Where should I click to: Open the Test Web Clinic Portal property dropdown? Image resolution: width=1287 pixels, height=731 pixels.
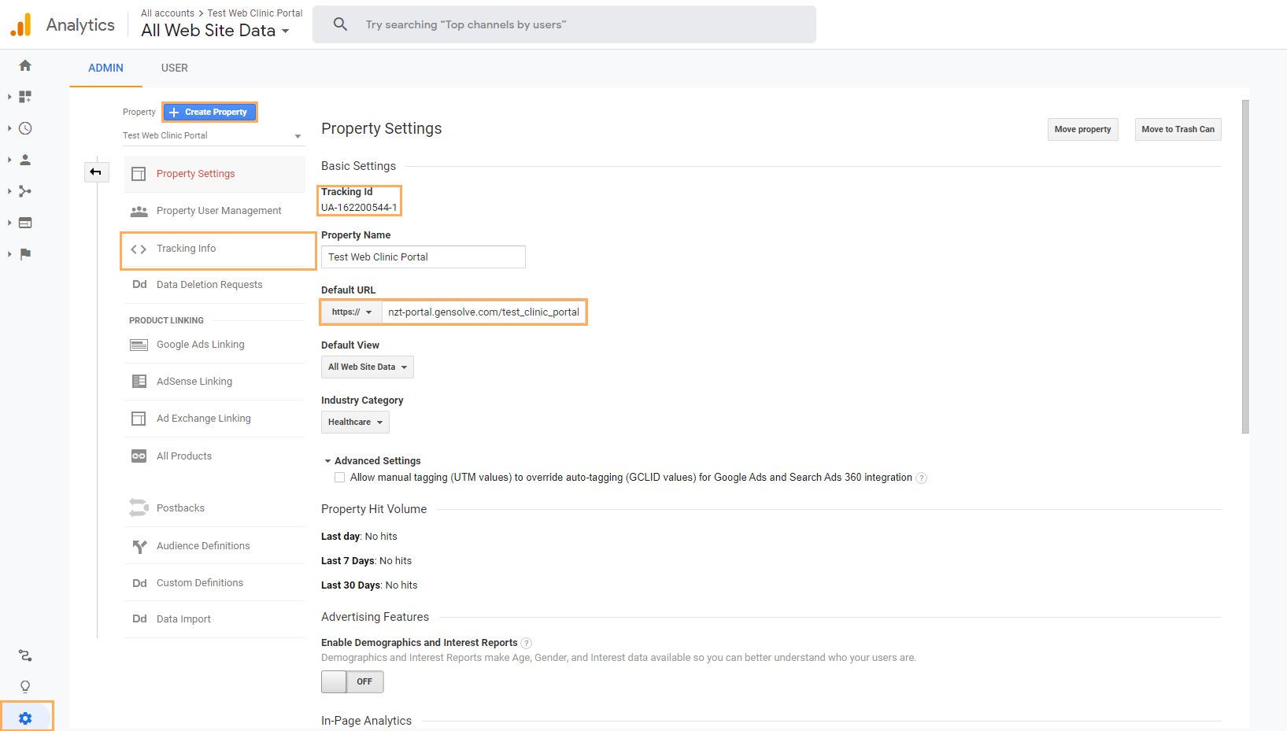213,136
